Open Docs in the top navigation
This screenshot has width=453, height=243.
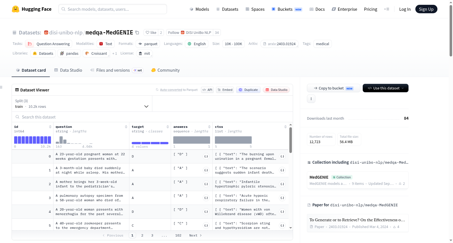click(317, 9)
